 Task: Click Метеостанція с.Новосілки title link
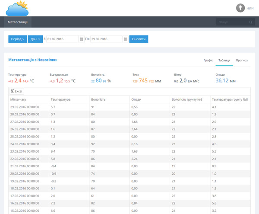(x=32, y=60)
